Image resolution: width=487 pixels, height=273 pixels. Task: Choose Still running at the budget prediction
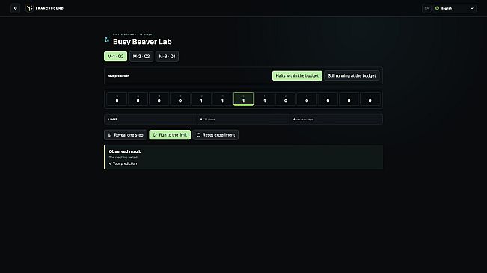pos(352,75)
